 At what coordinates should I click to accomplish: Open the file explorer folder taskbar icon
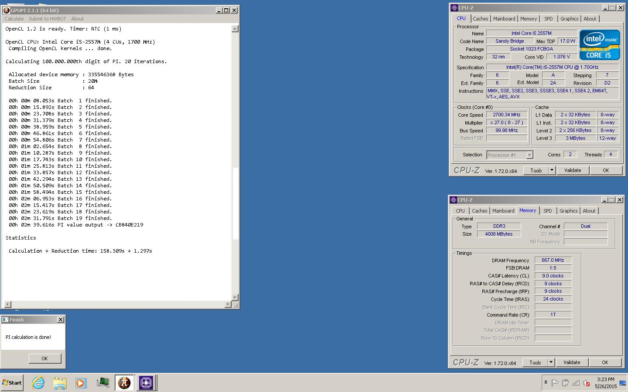click(60, 383)
